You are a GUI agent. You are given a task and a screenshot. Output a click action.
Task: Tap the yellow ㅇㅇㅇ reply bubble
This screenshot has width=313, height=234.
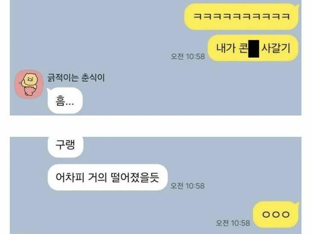276,214
